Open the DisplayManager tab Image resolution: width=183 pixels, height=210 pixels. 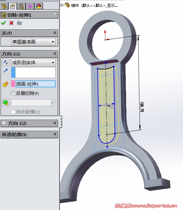(x=39, y=6)
